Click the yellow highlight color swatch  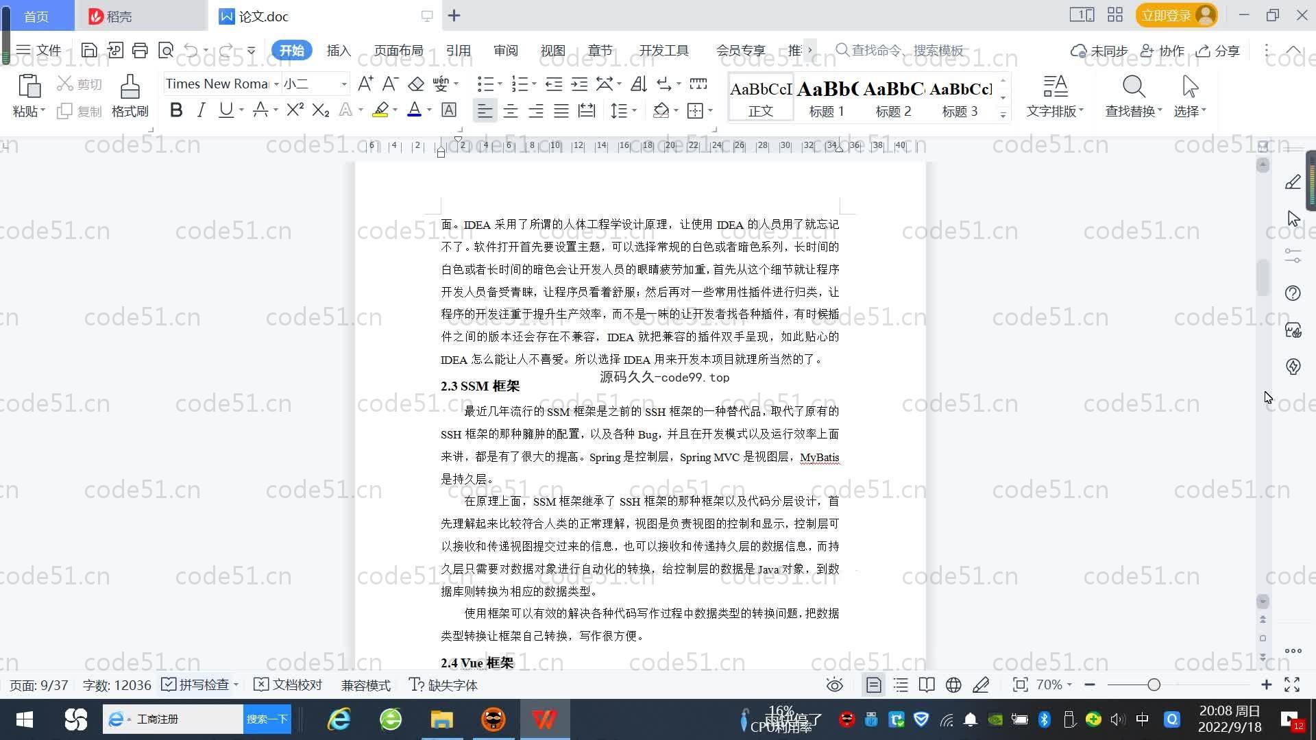(380, 110)
